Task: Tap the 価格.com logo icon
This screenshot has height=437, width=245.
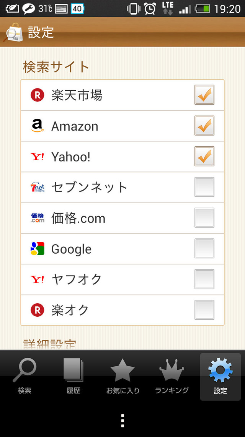Action: [38, 218]
